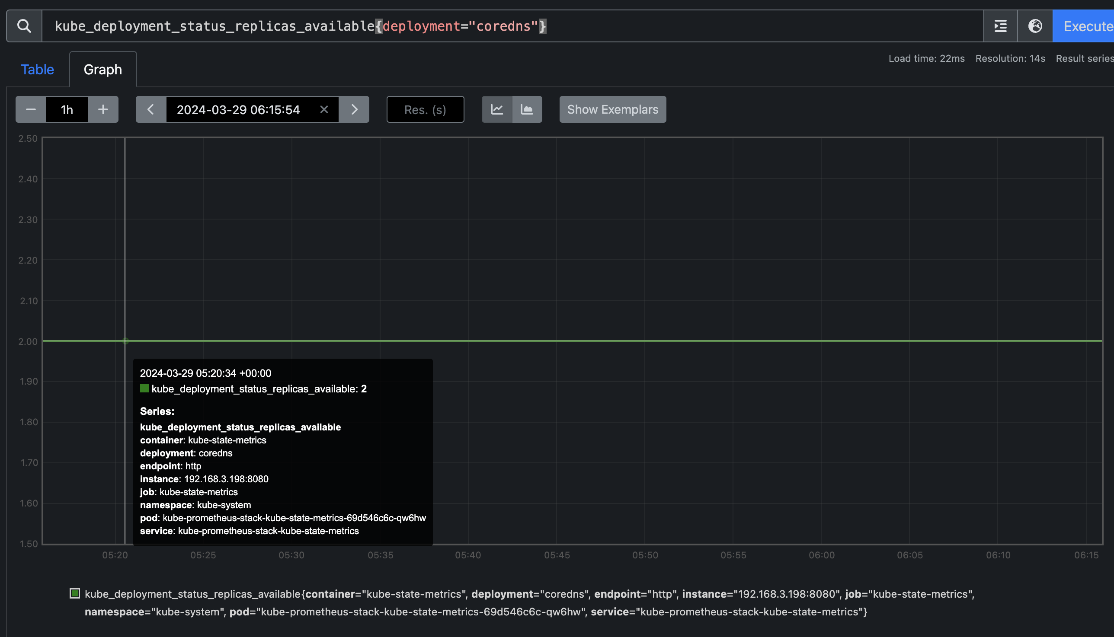Click the 1h range duration field
The image size is (1114, 637).
67,109
